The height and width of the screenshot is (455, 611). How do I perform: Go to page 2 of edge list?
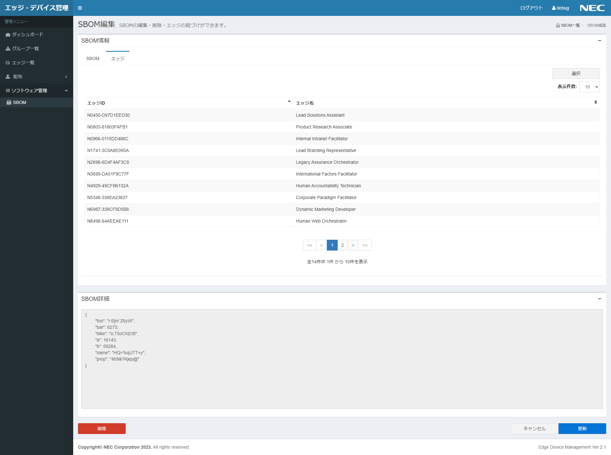pos(342,245)
